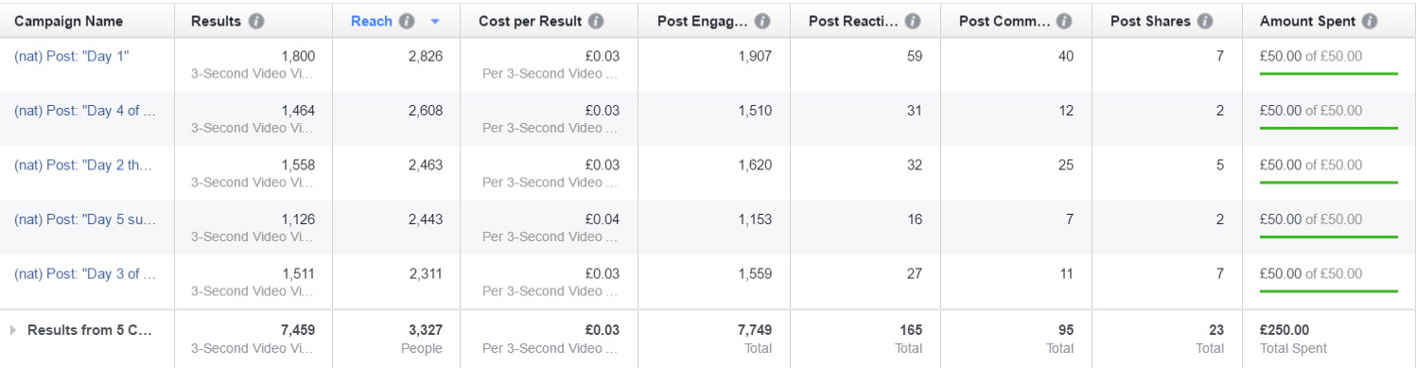Expand the Results from 5 Campaigns row
Image resolution: width=1416 pixels, height=368 pixels.
(x=13, y=330)
